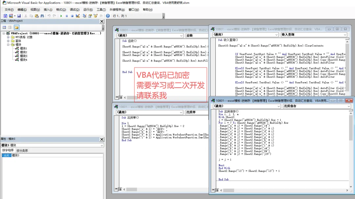Select 模块3 in project tree
Viewport: 355px width, 199px height.
pyautogui.click(x=23, y=56)
